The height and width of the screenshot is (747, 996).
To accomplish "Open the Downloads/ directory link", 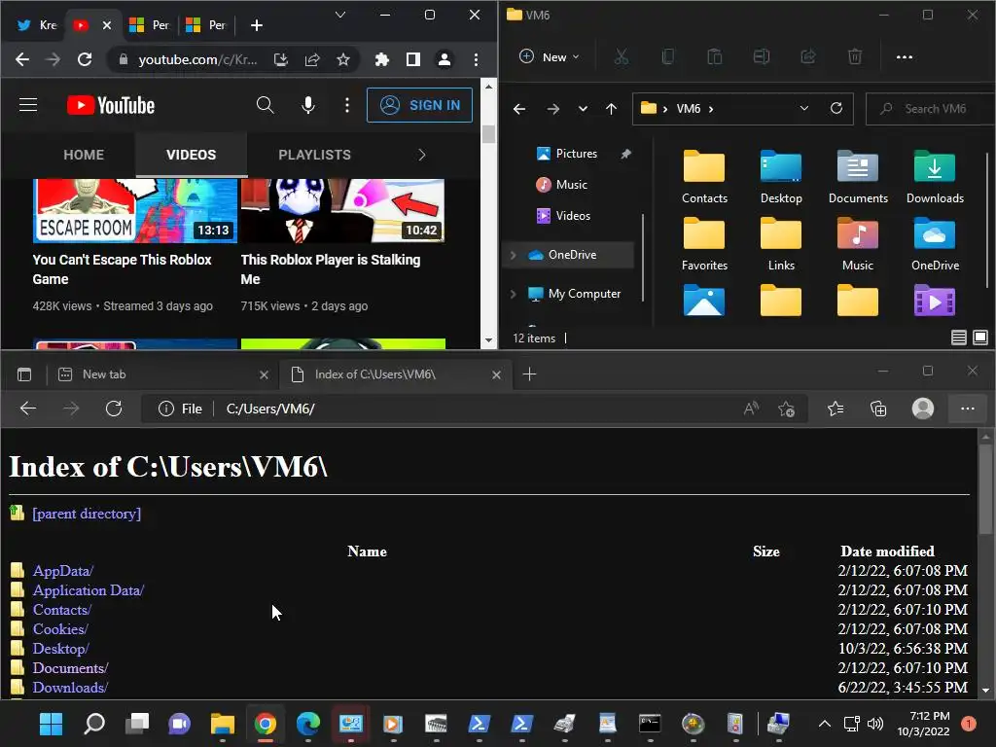I will 70,688.
